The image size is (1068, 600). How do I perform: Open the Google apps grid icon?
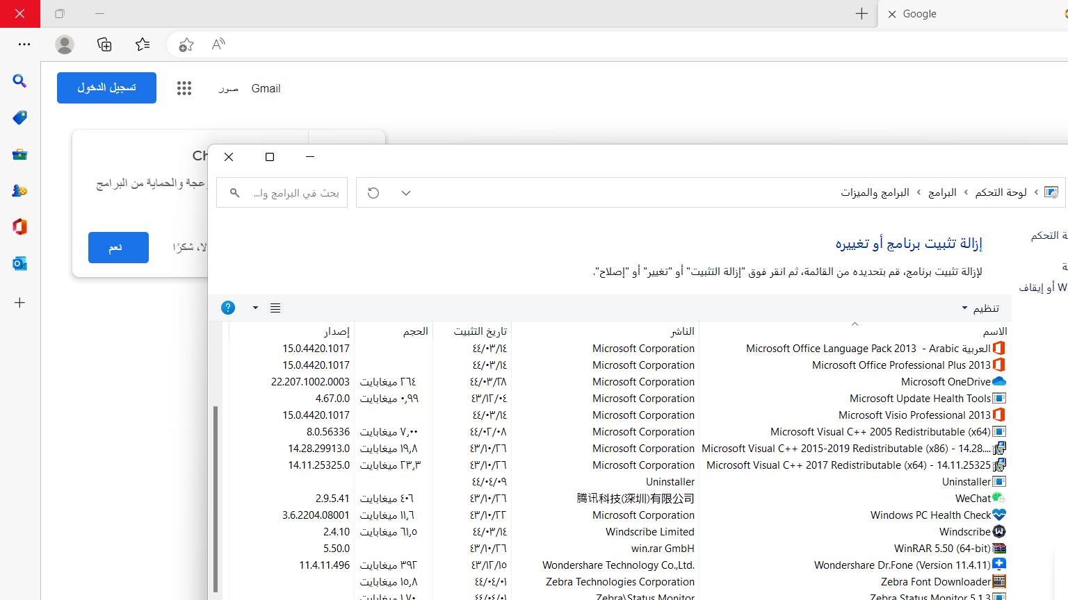(184, 88)
